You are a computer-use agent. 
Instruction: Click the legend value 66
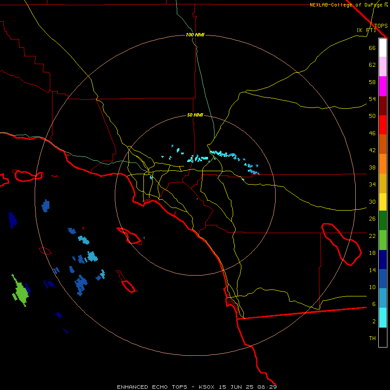pyautogui.click(x=372, y=48)
